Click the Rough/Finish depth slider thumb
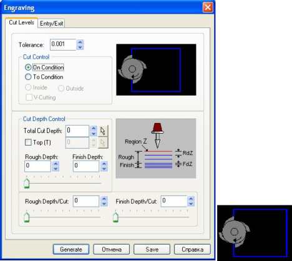The height and width of the screenshot is (261, 292). coord(27,184)
